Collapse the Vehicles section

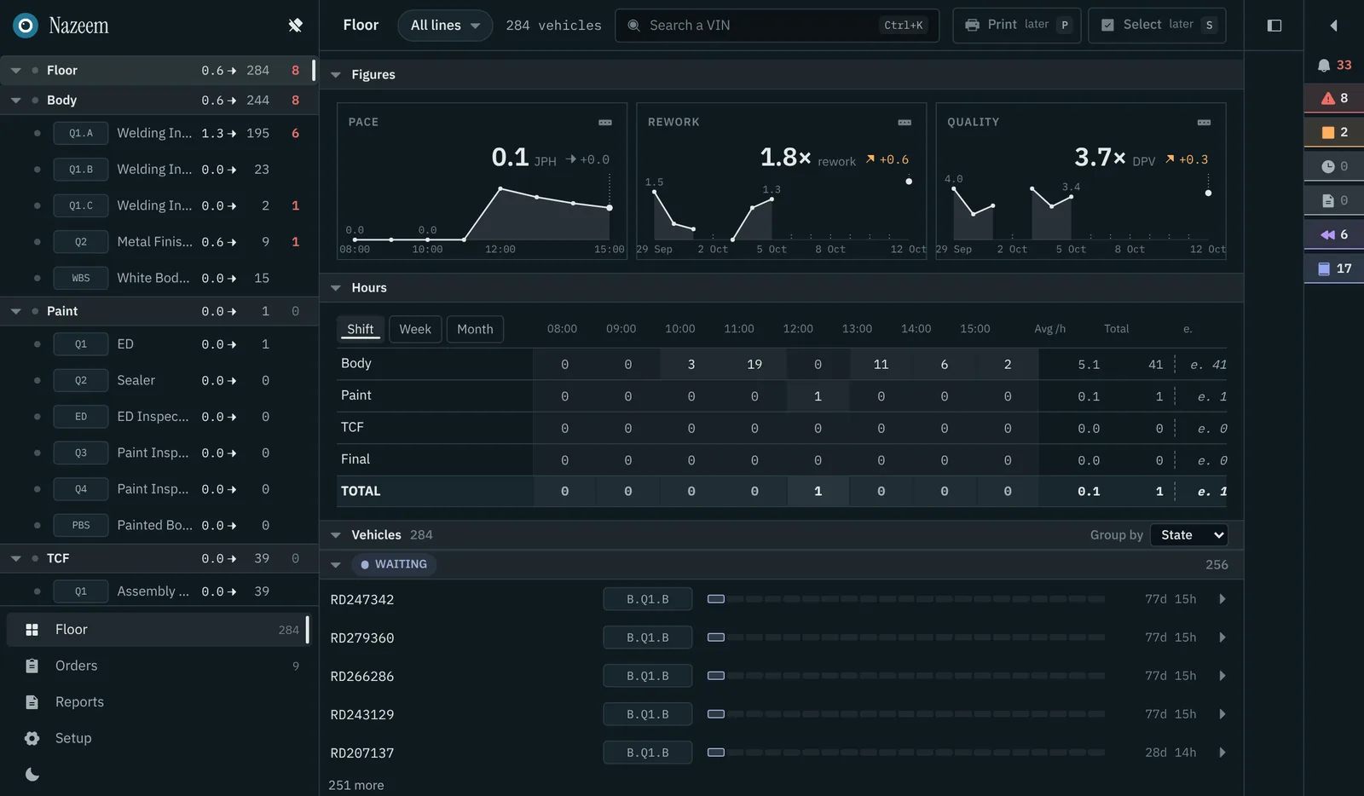pos(336,535)
